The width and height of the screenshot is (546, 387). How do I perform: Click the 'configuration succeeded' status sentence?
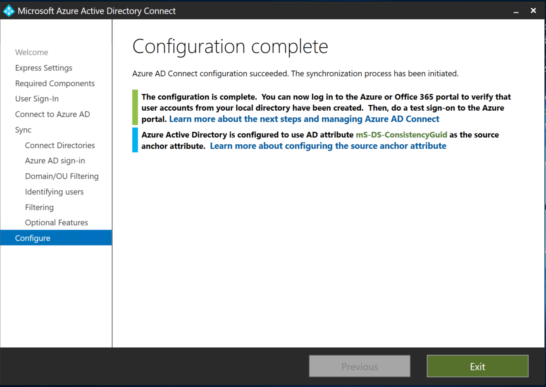pyautogui.click(x=295, y=74)
